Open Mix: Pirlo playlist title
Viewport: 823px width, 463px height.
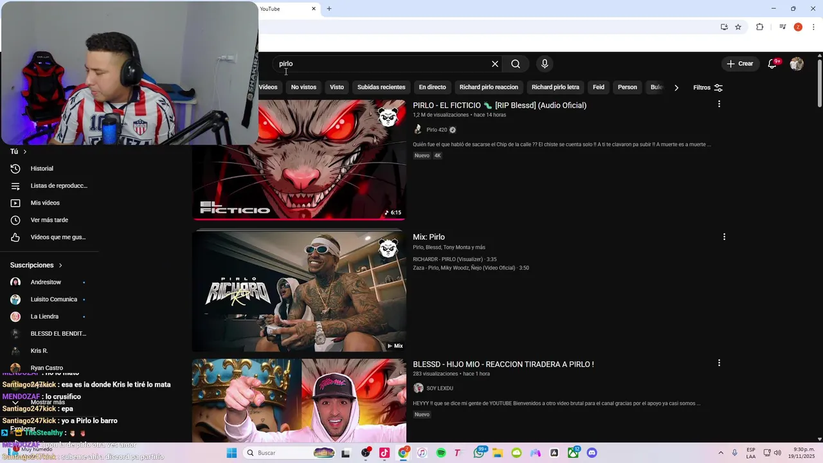coord(429,237)
